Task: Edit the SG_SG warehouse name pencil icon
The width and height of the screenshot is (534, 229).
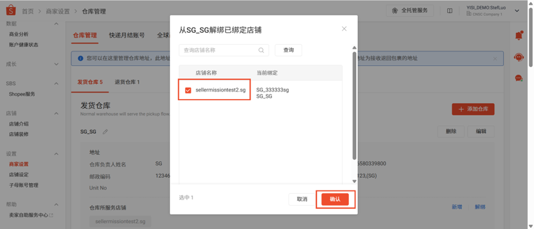Action: pyautogui.click(x=105, y=132)
